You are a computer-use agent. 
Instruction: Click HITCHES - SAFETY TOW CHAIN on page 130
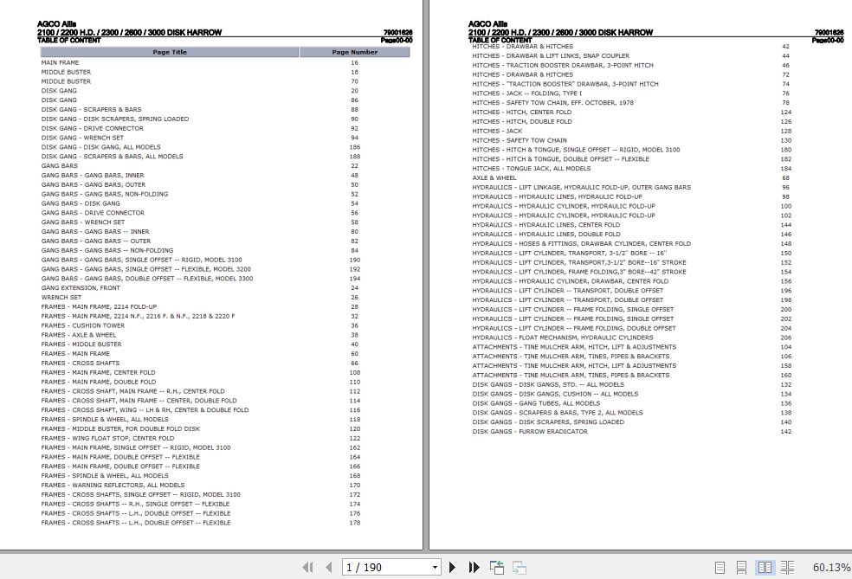click(519, 141)
